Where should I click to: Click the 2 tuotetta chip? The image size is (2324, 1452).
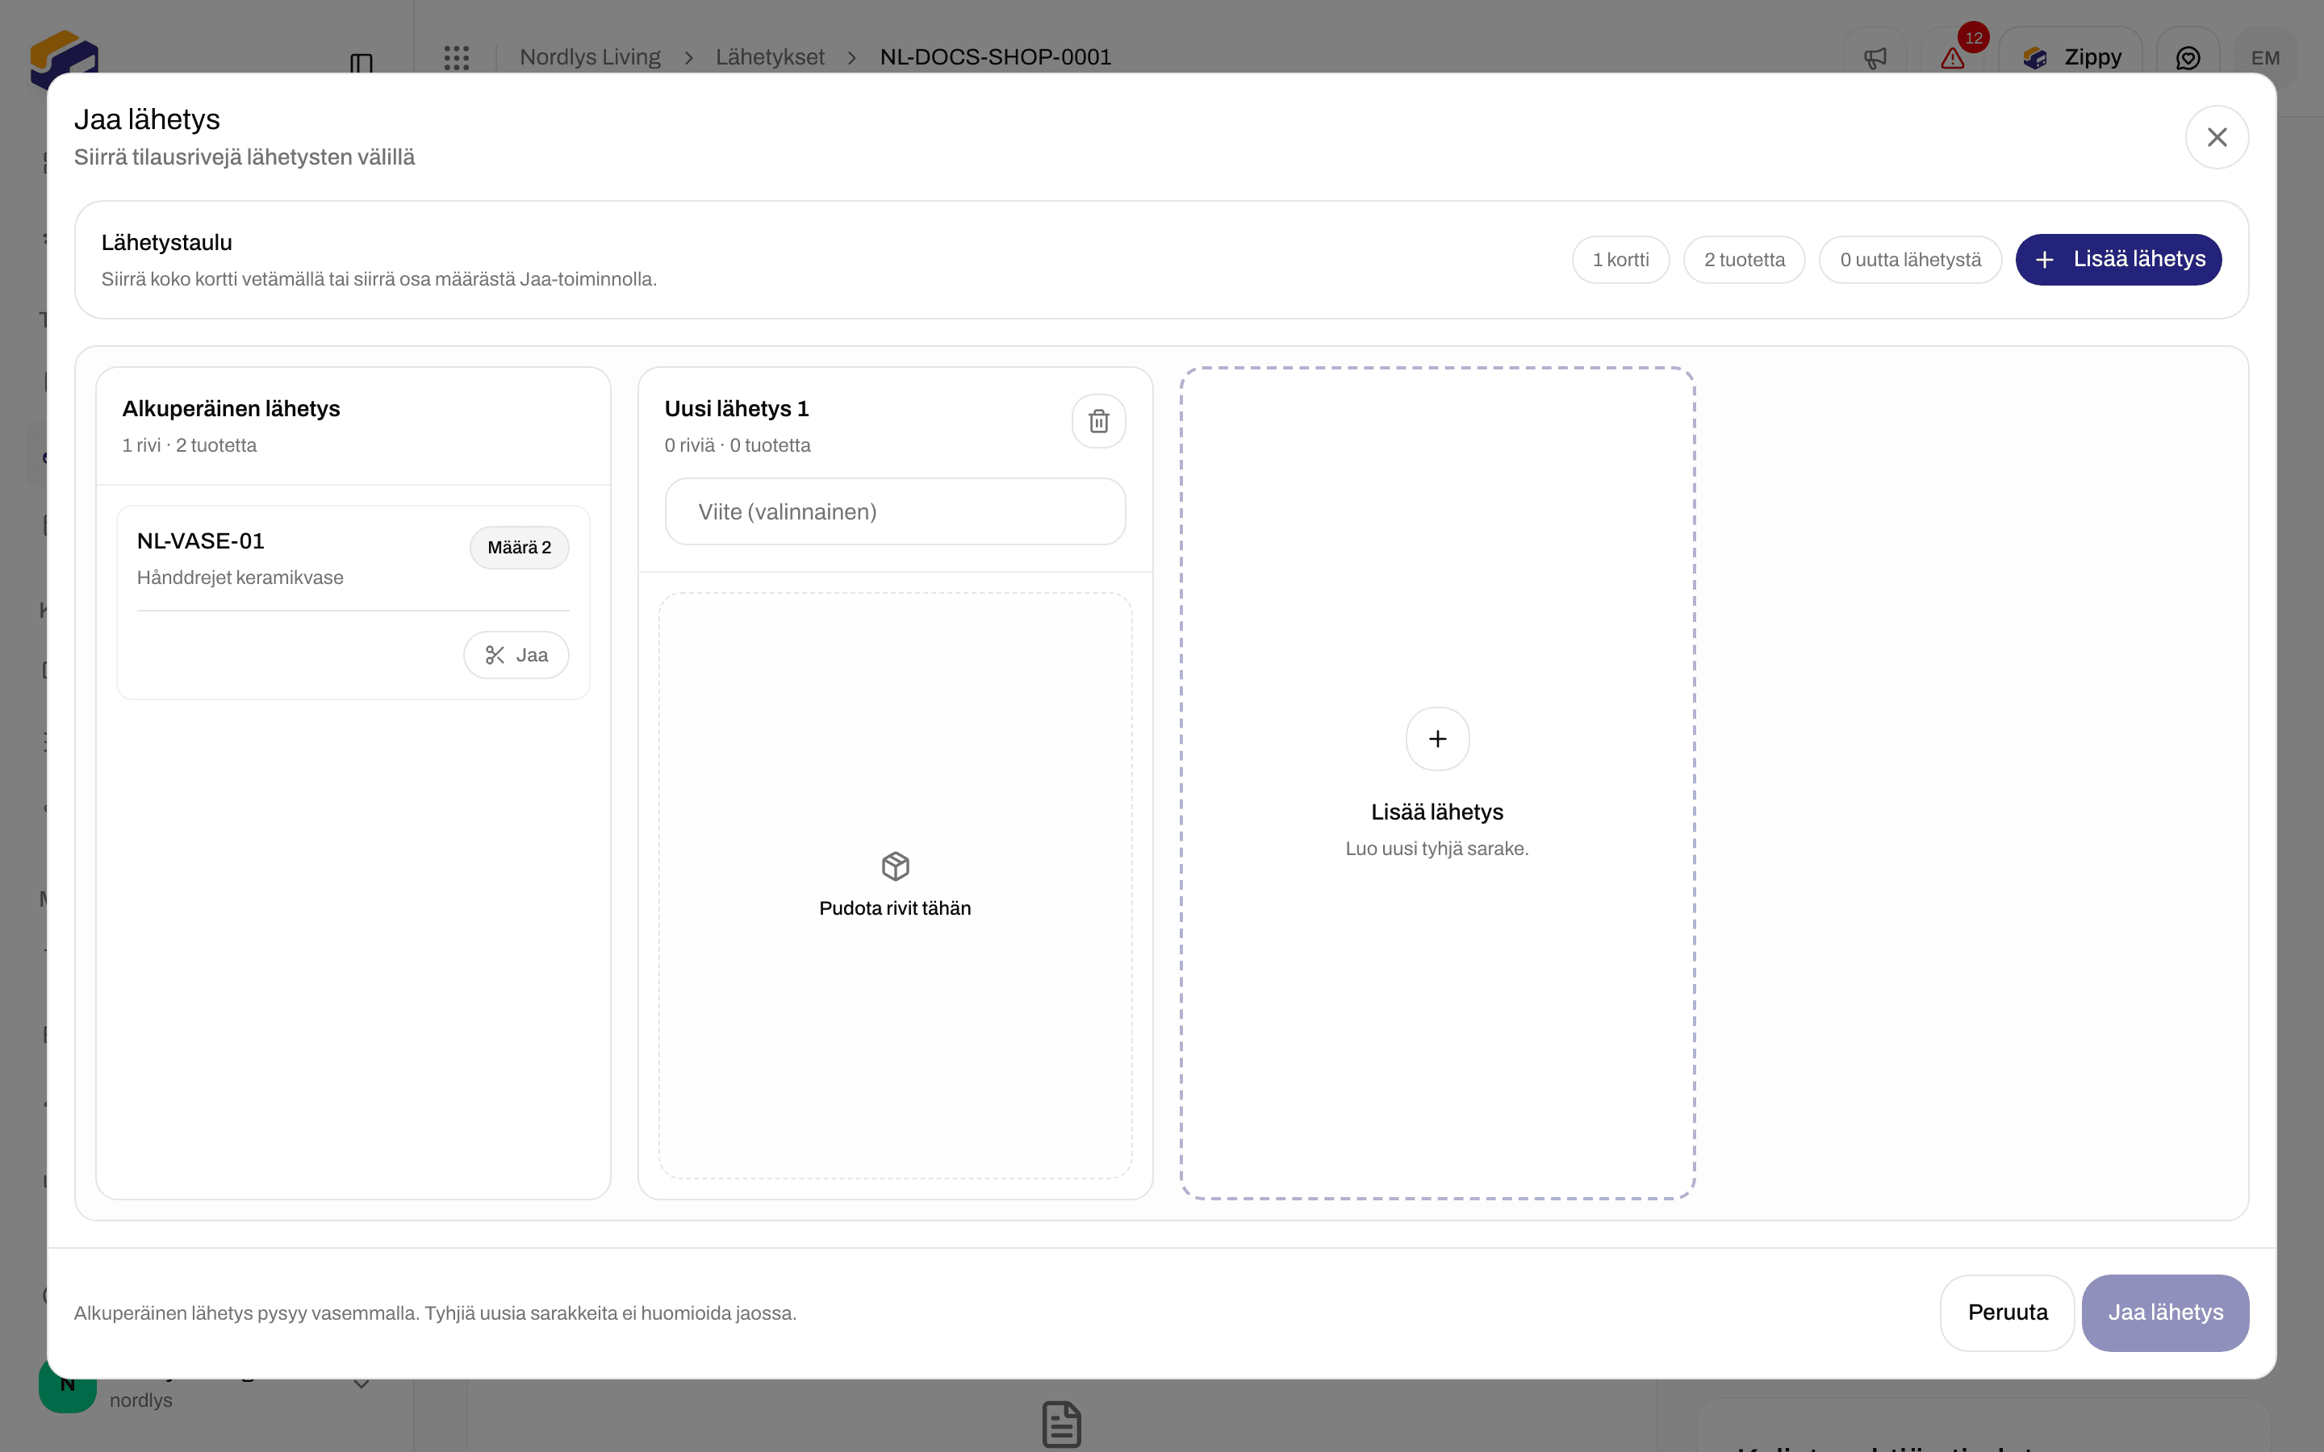click(1744, 259)
